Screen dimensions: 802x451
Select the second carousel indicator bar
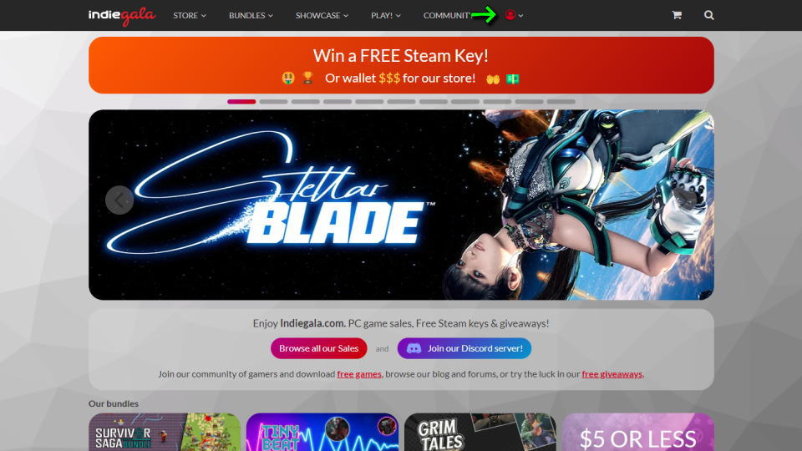(x=273, y=102)
